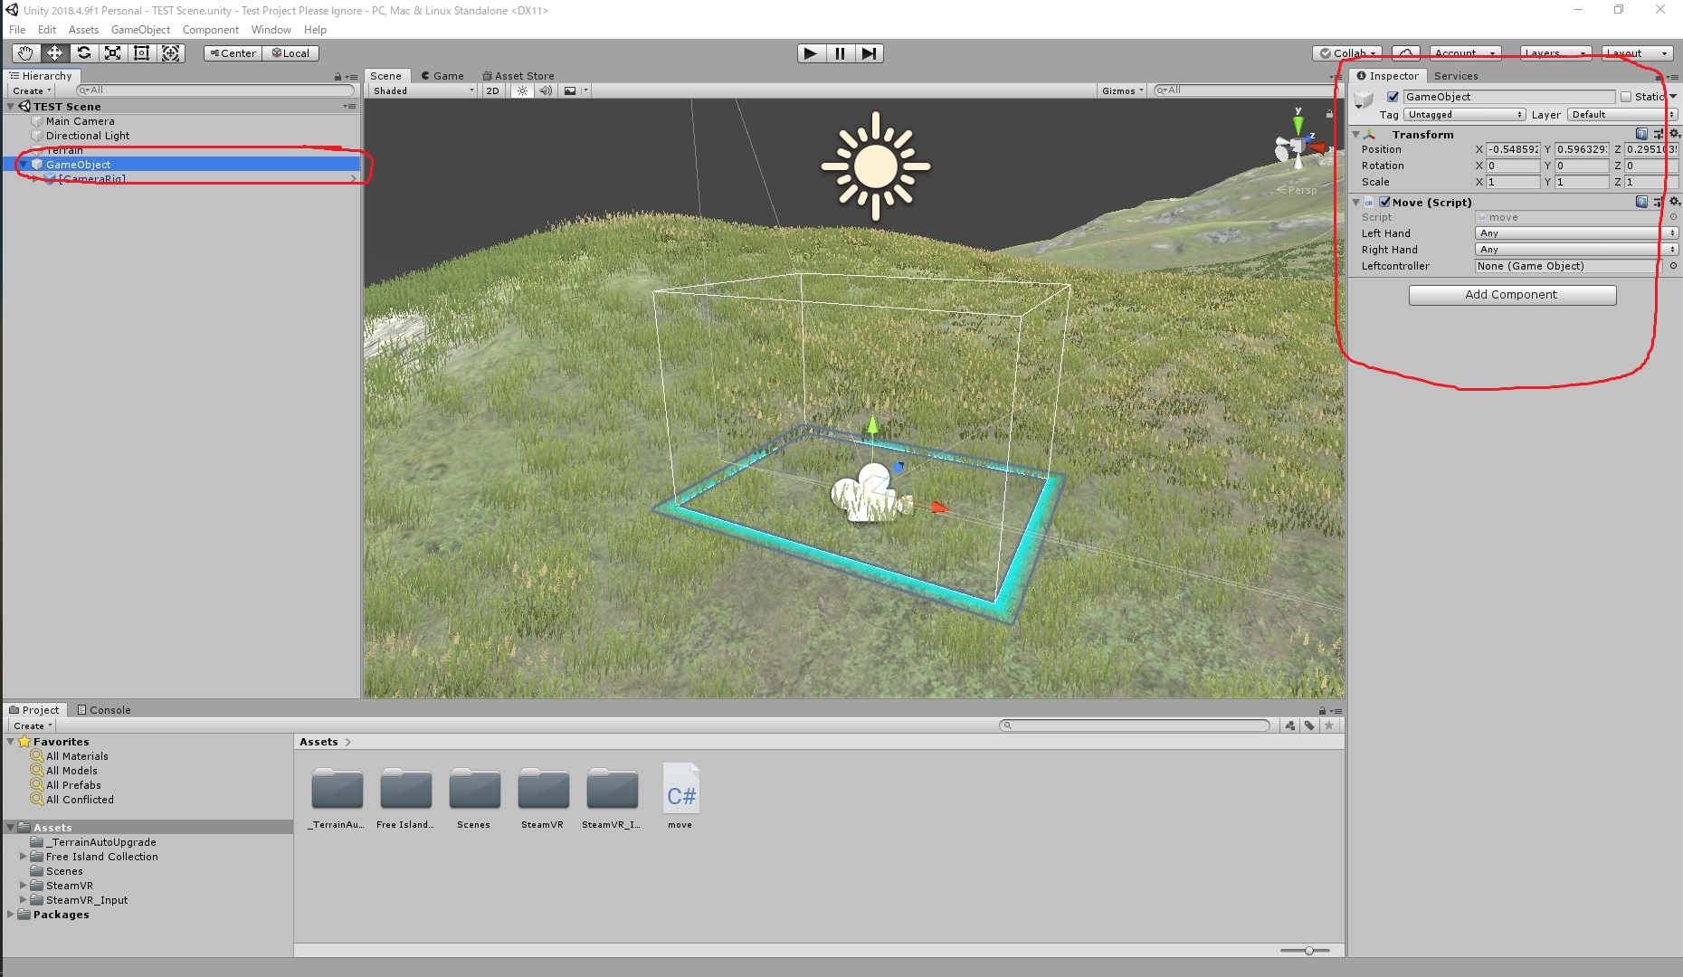
Task: Select the Scale tool
Action: (x=112, y=53)
